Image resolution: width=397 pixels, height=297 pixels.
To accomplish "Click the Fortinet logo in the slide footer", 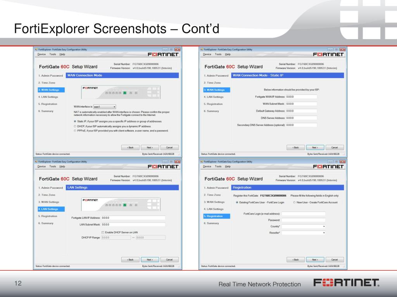I will pyautogui.click(x=346, y=283).
